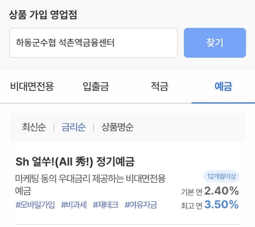The image size is (255, 227).
Task: Choose the 상품명순 sort option
Action: [x=117, y=127]
